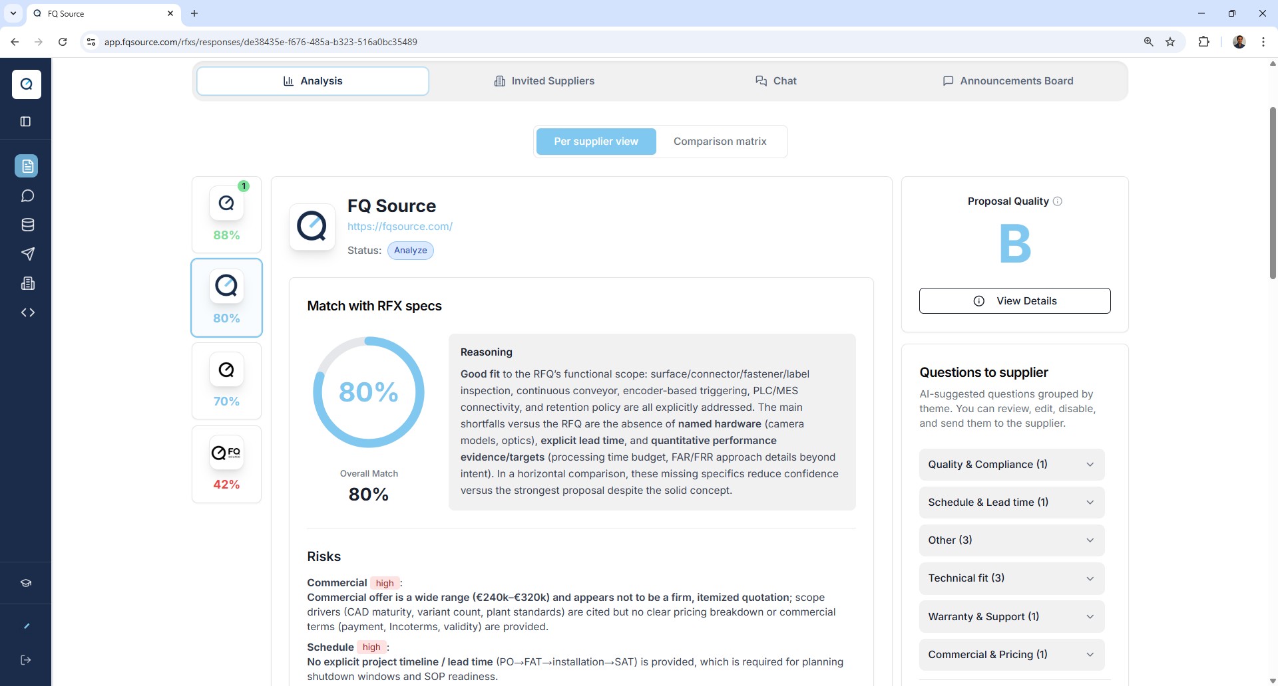Click the Schedule risk high badge
The image size is (1278, 686).
coord(371,647)
